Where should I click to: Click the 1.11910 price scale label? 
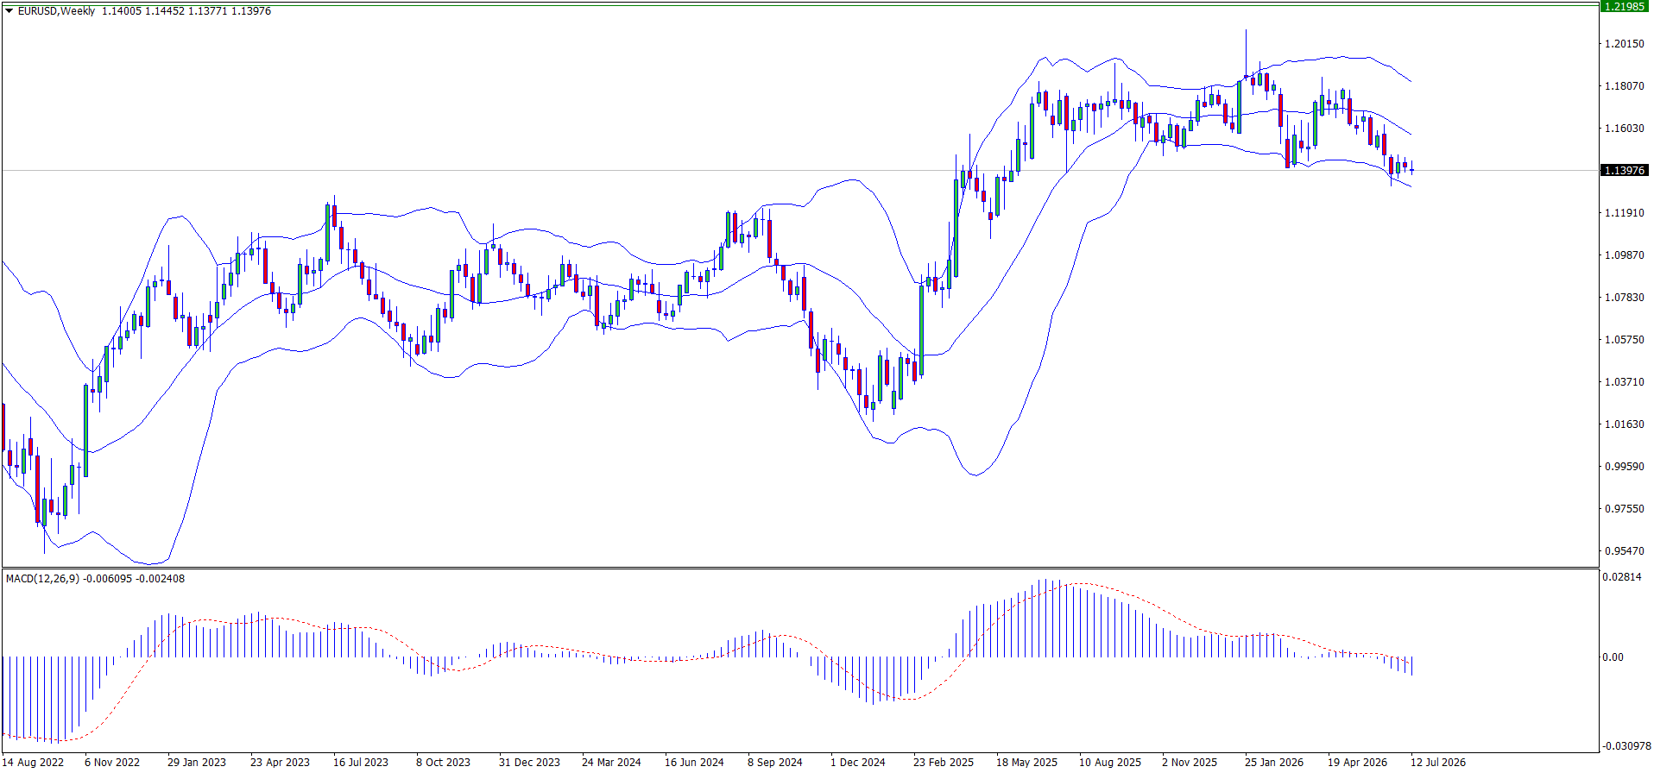[1624, 213]
